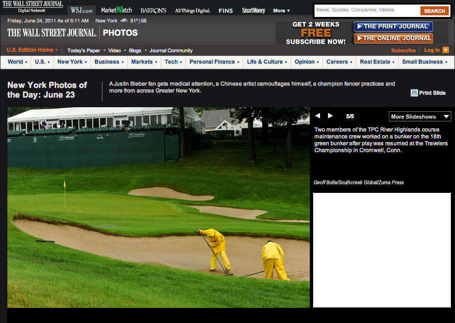The image size is (455, 323).
Task: Go to Today's Paper link
Action: pos(84,50)
